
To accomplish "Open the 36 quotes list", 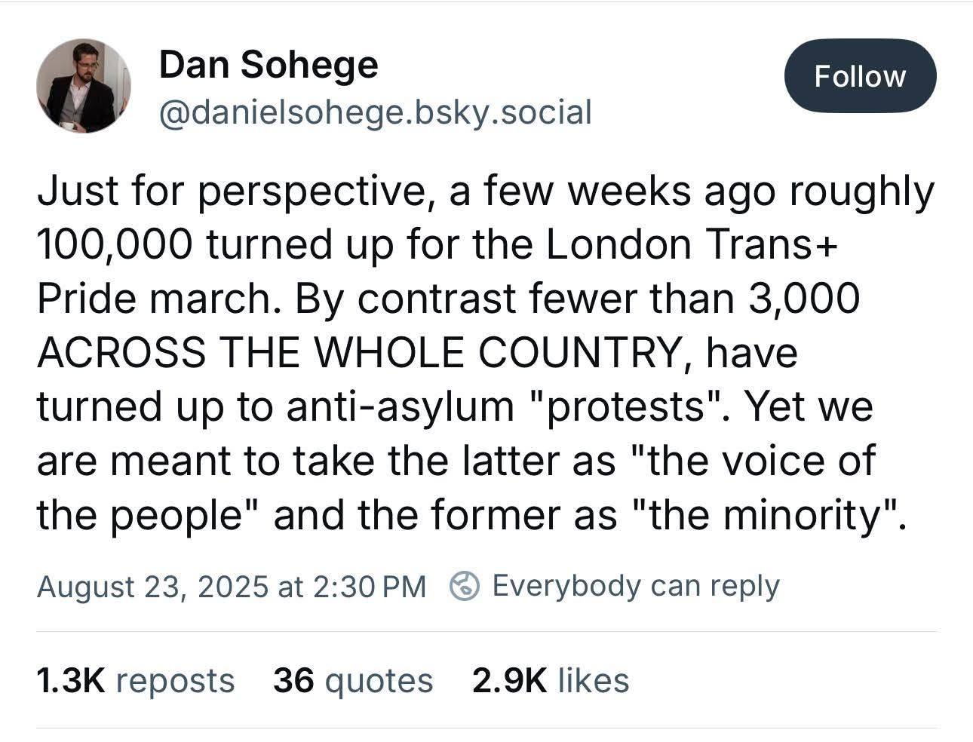I will [352, 680].
